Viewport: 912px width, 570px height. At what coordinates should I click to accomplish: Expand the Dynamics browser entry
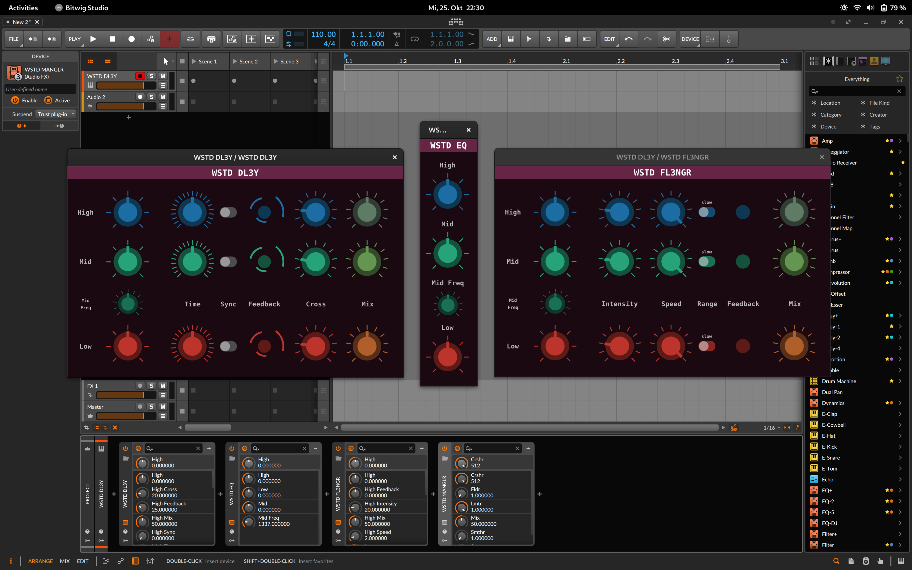900,403
